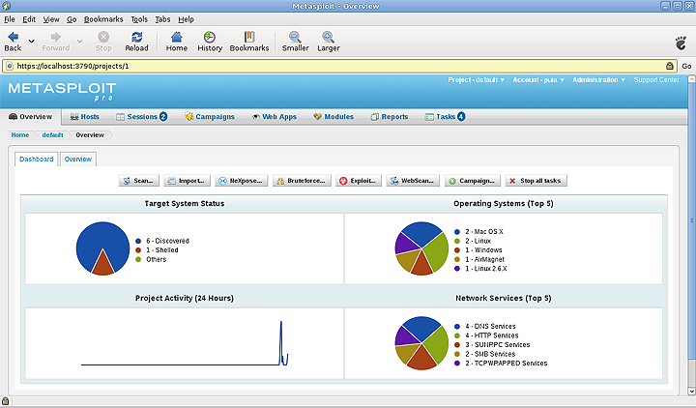Click the status bar lock icon

coord(6,402)
